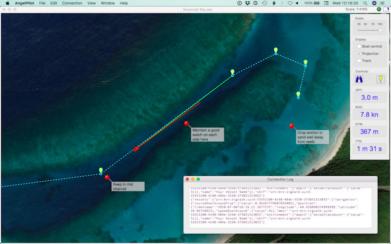Disable the Projection checkbox
Image resolution: width=391 pixels, height=244 pixels.
coord(359,54)
